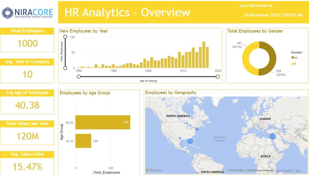
Task: Click the Atlantic Ocean map label
Action: coord(220,139)
